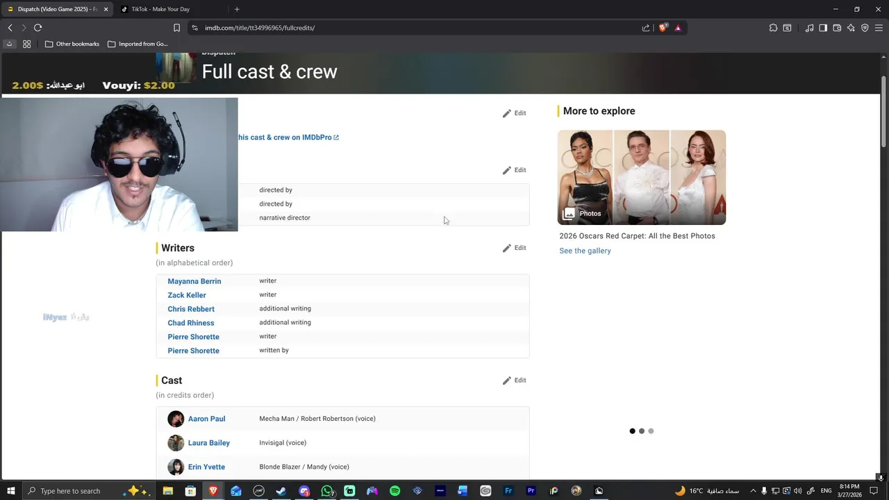Open the Brave Shields lion icon
This screenshot has height=500, width=889.
click(x=663, y=28)
